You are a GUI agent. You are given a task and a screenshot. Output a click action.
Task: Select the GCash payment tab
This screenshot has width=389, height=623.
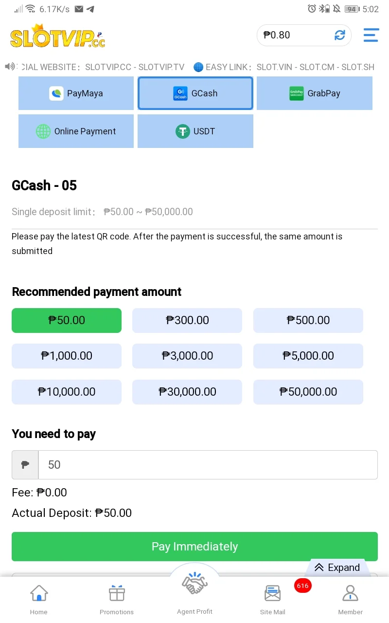pos(195,93)
